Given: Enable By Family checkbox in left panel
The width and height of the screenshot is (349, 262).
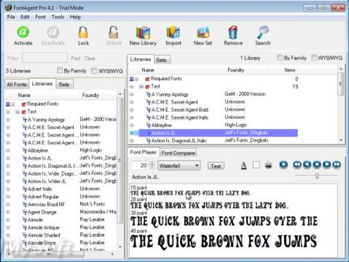Looking at the screenshot, I should tap(60, 70).
